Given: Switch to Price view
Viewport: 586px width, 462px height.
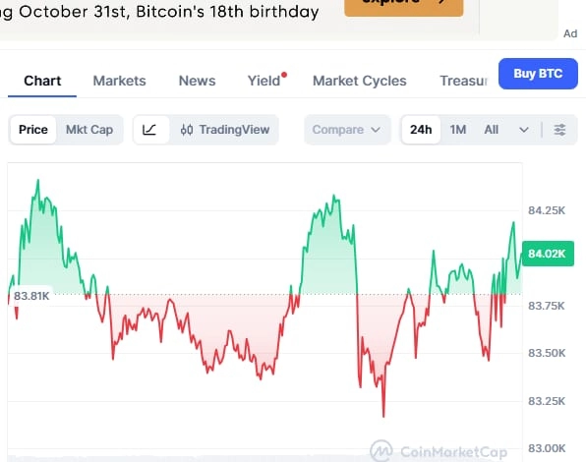Looking at the screenshot, I should tap(33, 130).
